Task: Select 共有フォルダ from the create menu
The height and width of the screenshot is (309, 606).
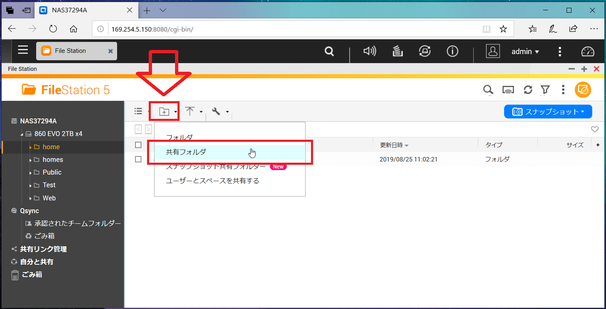Action: 186,152
